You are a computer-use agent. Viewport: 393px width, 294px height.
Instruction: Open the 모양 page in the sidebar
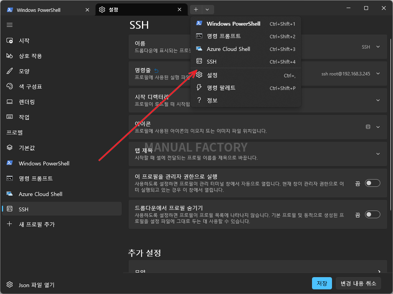[x=62, y=71]
